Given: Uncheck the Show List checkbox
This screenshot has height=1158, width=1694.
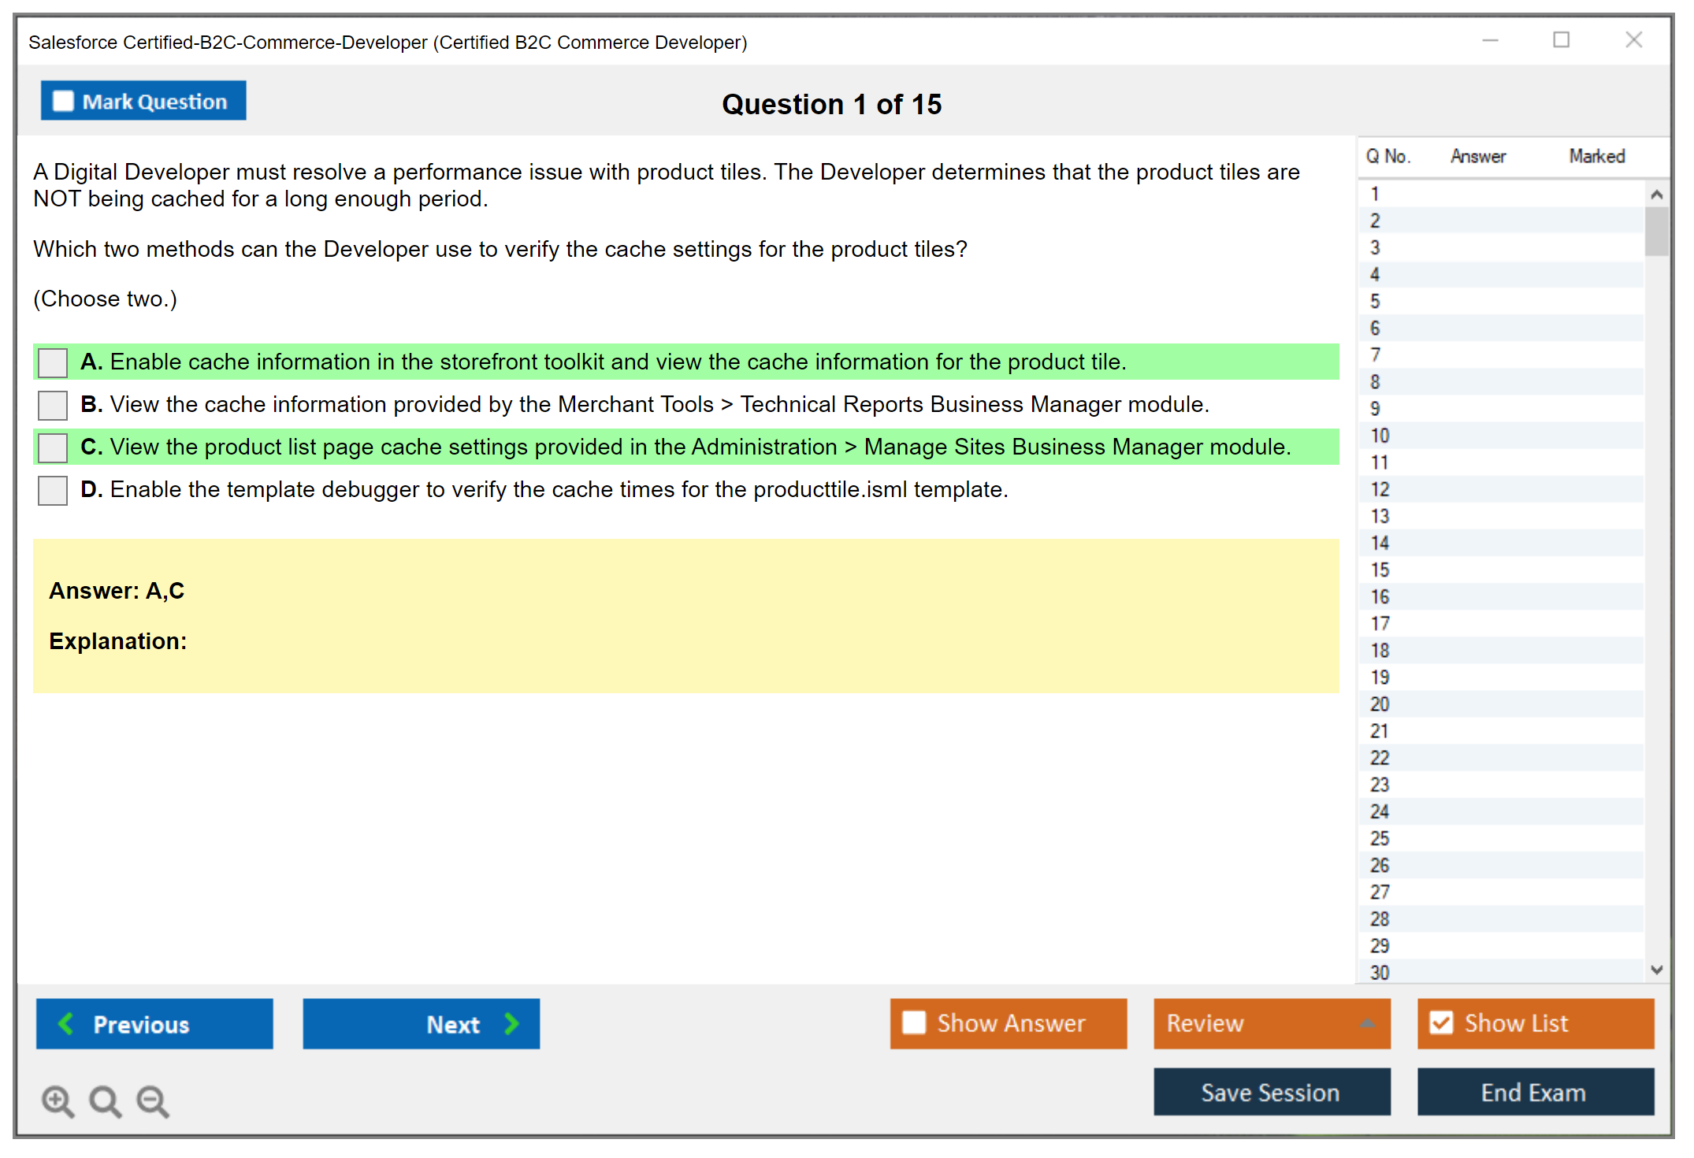Looking at the screenshot, I should [x=1441, y=1023].
